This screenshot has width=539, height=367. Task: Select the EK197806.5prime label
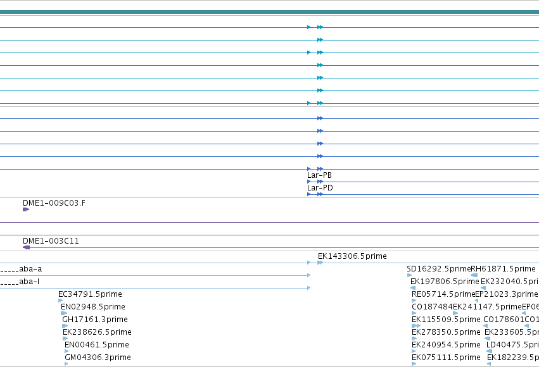[x=445, y=282]
